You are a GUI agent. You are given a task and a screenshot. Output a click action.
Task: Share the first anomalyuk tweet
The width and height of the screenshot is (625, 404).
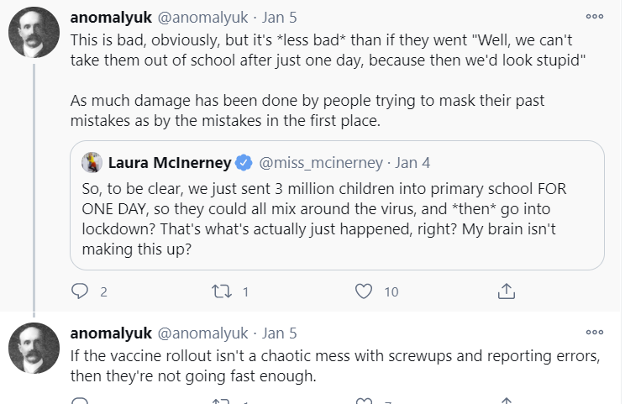pyautogui.click(x=506, y=291)
